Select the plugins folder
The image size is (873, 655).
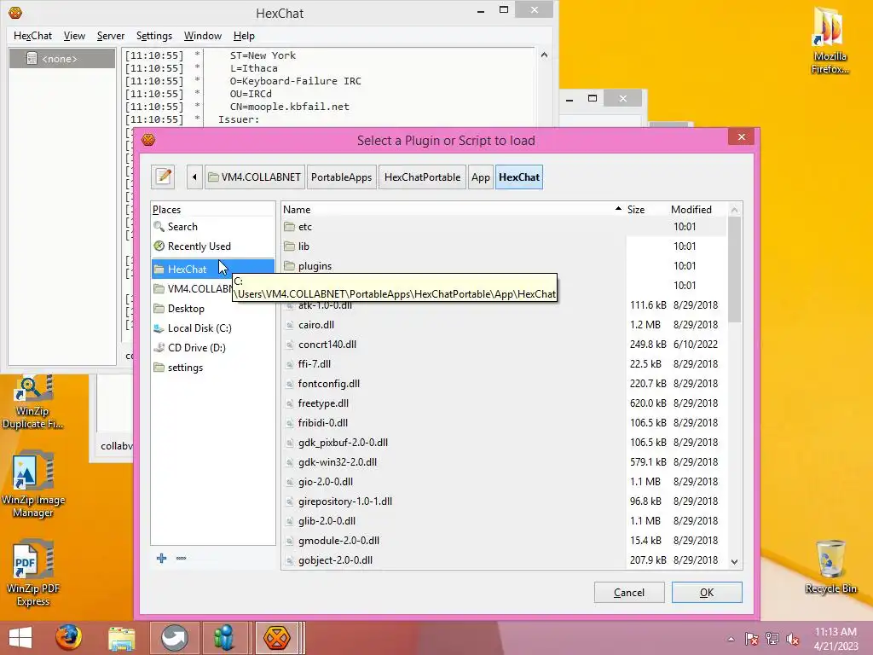[504, 266]
